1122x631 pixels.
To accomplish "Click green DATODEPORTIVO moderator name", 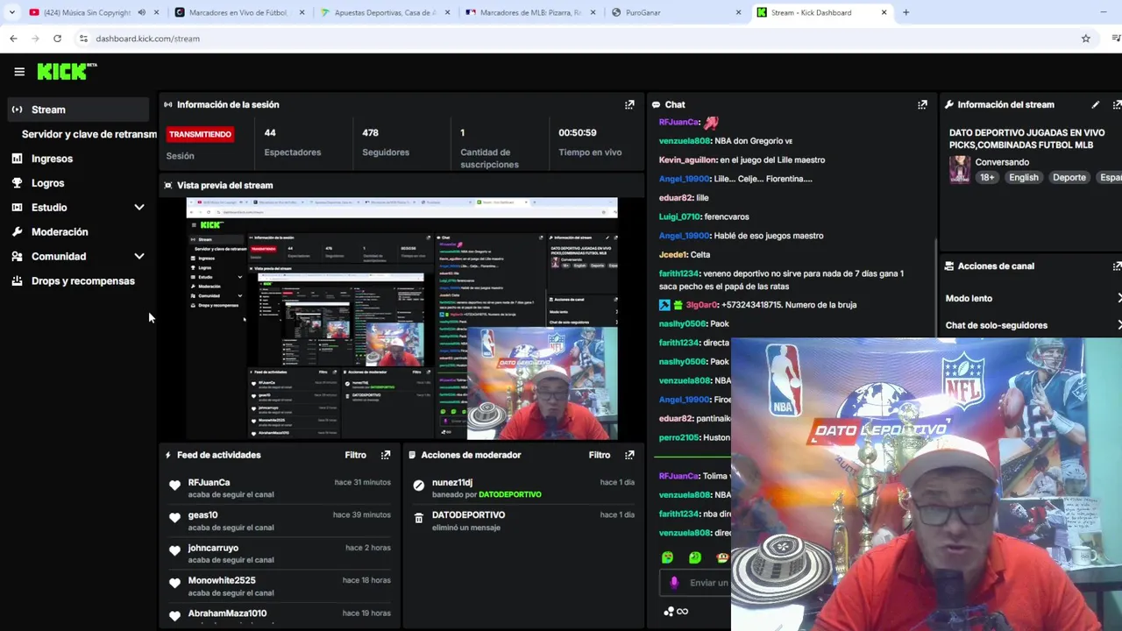I will coord(510,494).
